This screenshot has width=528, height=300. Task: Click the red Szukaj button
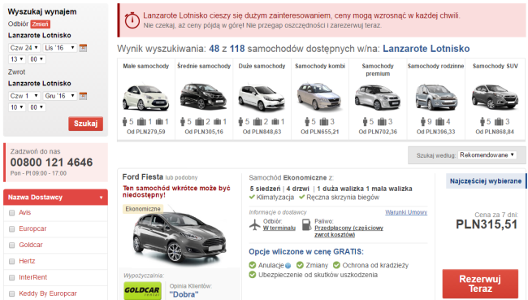tap(85, 124)
